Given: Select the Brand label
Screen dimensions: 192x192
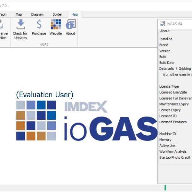Looking at the screenshot, I should click(164, 45).
